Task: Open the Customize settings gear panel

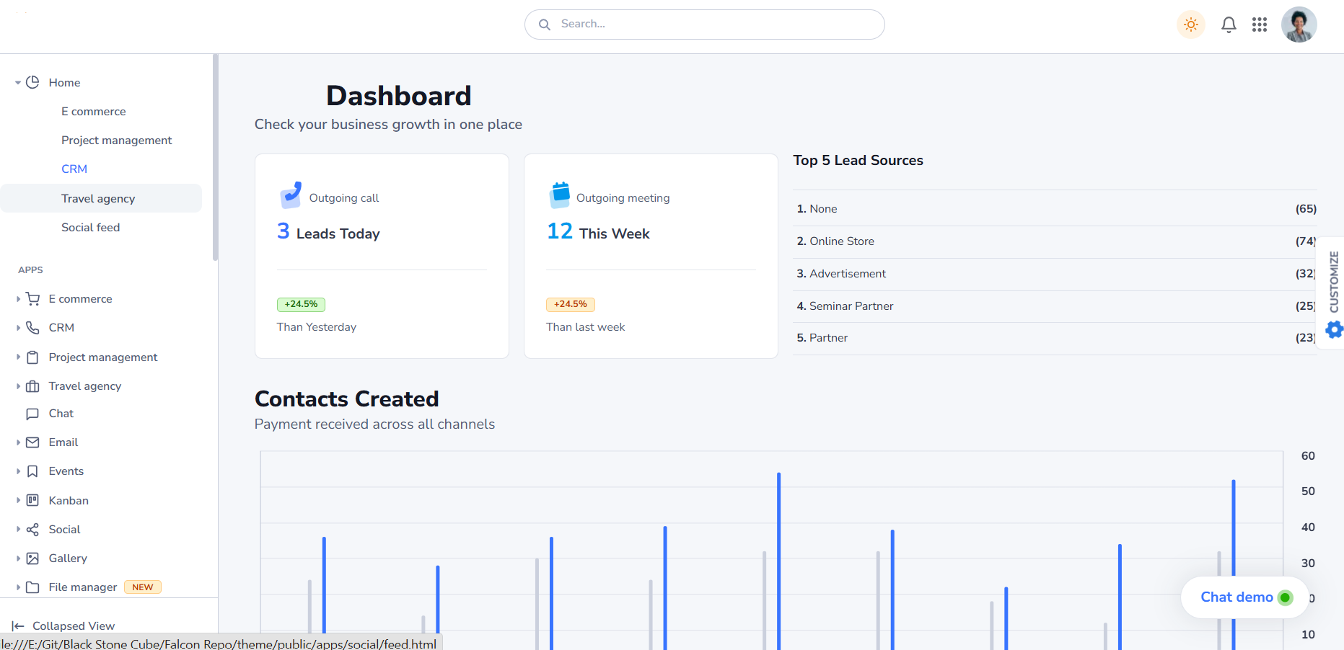Action: pos(1334,329)
